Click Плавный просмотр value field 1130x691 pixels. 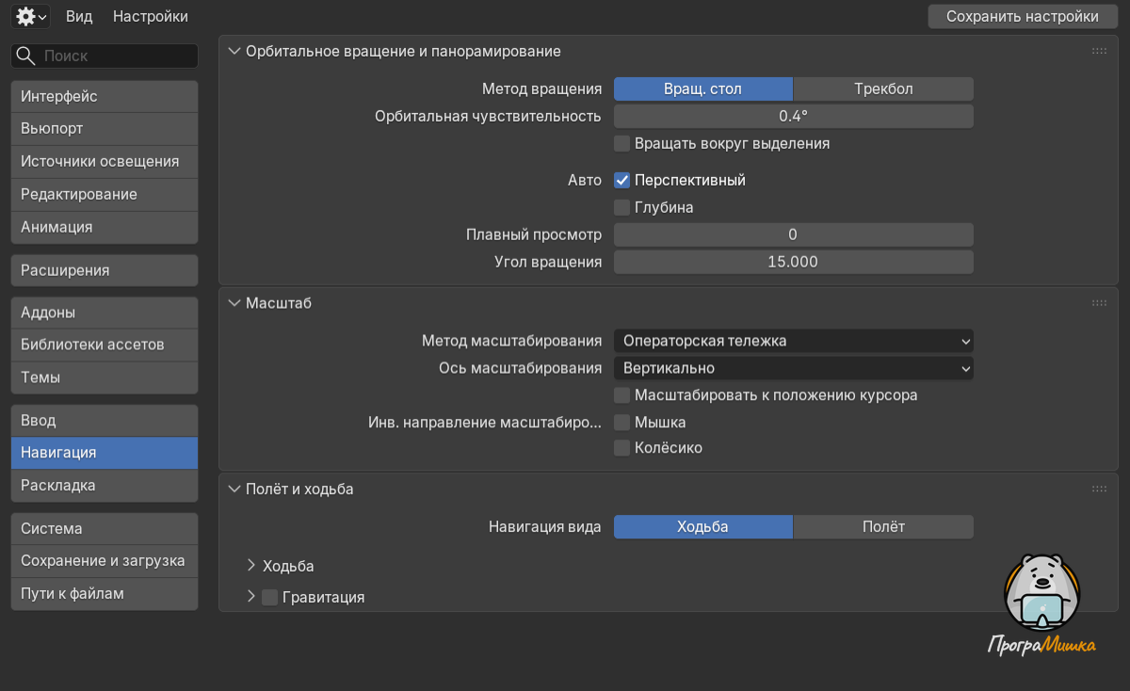click(794, 234)
